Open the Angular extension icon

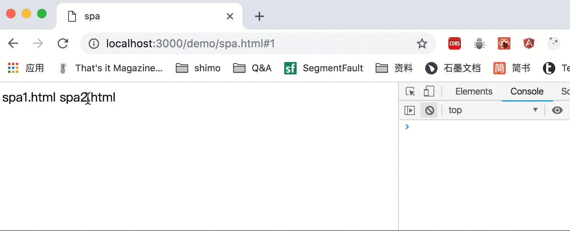529,43
